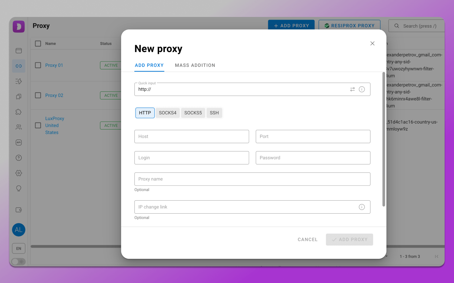Screen dimensions: 454x283
Task: Close the New proxy dialog
Action: (x=372, y=44)
